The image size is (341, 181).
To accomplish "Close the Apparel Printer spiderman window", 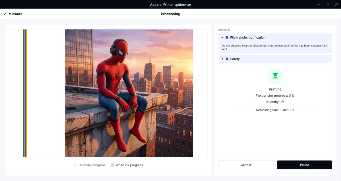I will tap(337, 4).
